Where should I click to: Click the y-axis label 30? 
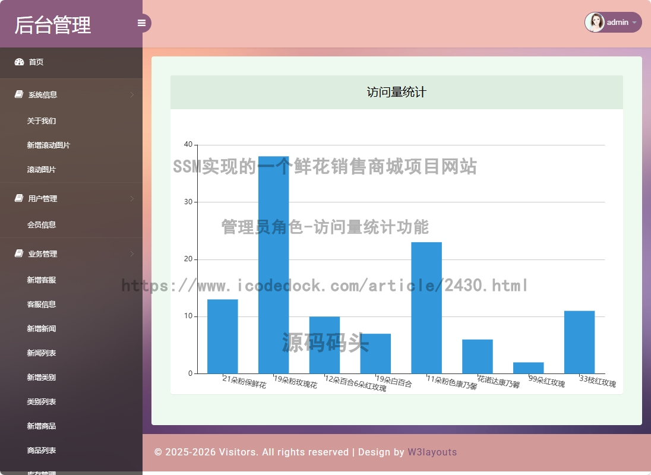click(x=188, y=202)
